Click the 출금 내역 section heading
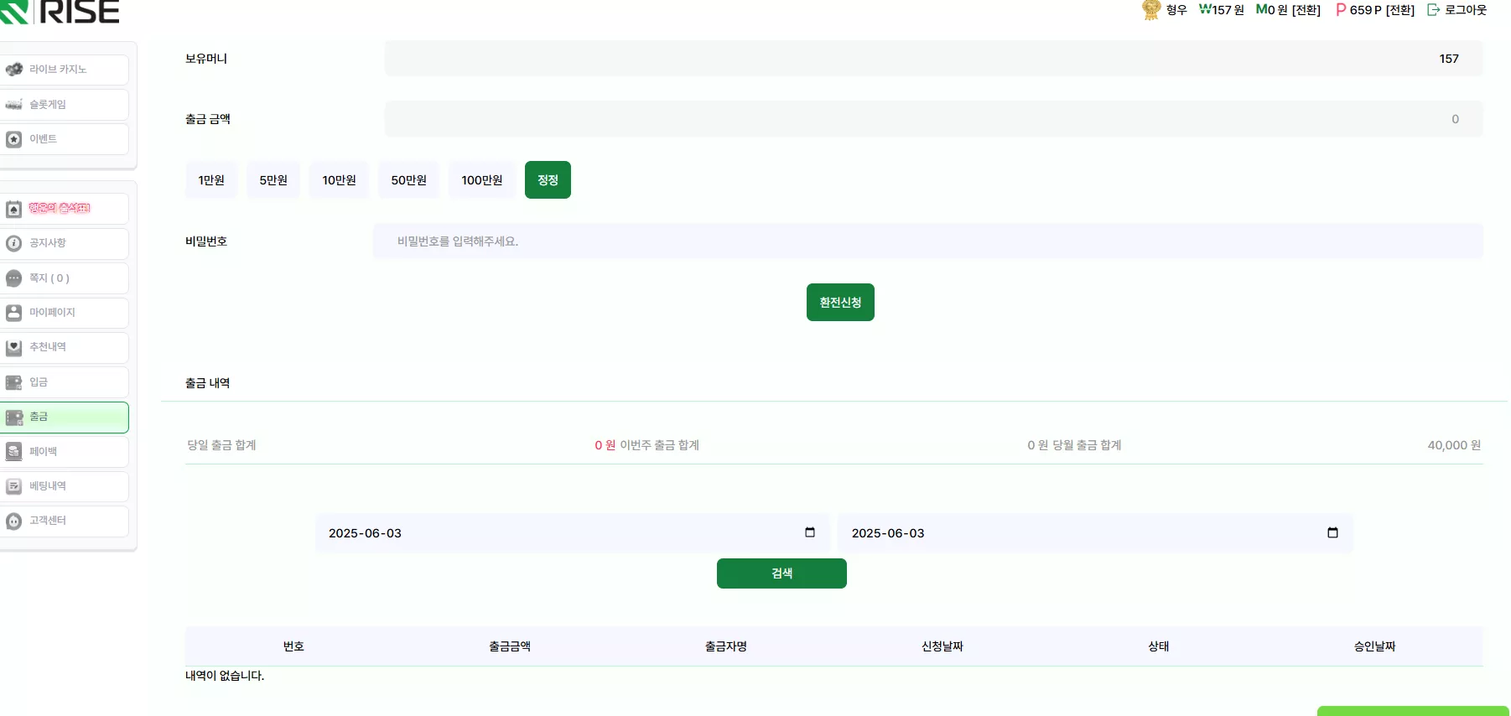The image size is (1511, 716). click(207, 383)
